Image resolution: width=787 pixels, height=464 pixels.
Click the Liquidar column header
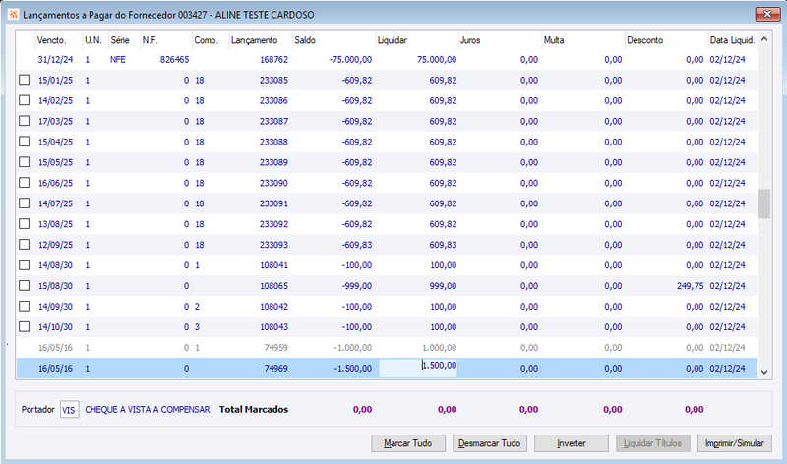click(x=393, y=40)
